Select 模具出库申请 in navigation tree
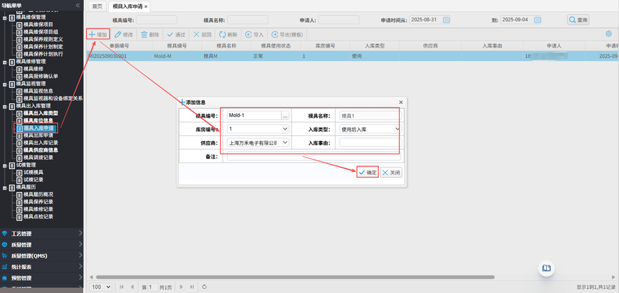The width and height of the screenshot is (619, 293). [x=41, y=135]
